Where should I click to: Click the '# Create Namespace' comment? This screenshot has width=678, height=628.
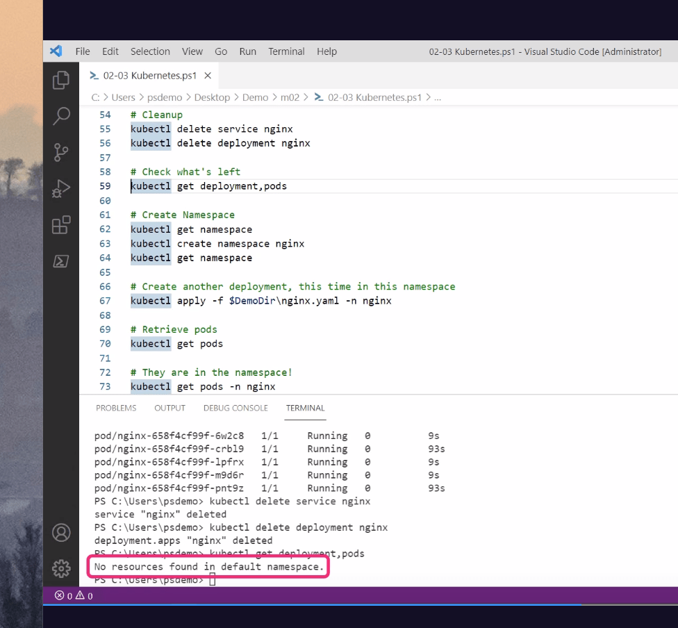coord(183,215)
